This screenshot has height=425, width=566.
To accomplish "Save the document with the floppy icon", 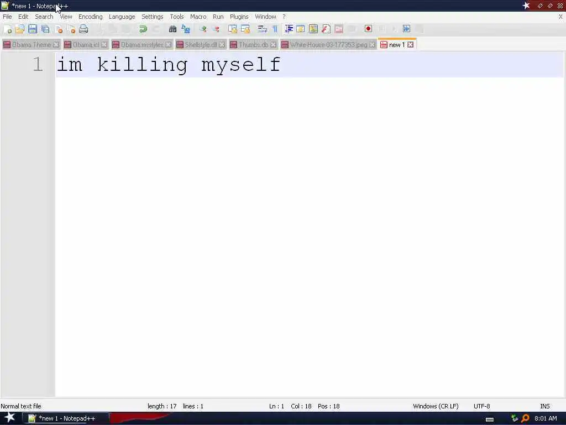I will coord(33,29).
